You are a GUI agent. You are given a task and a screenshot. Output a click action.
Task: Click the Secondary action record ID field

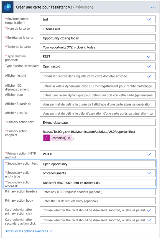[98, 183]
